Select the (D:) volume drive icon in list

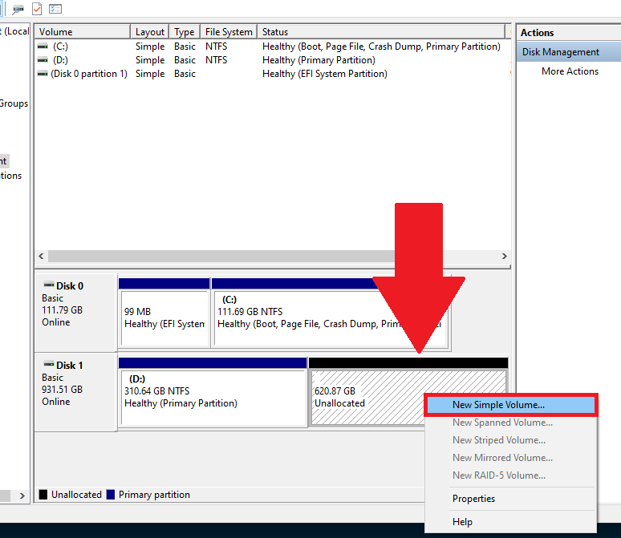(43, 60)
